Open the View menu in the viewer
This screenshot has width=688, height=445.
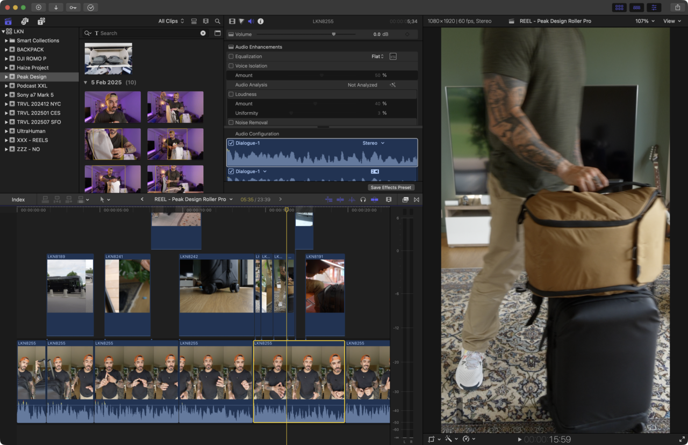[671, 21]
